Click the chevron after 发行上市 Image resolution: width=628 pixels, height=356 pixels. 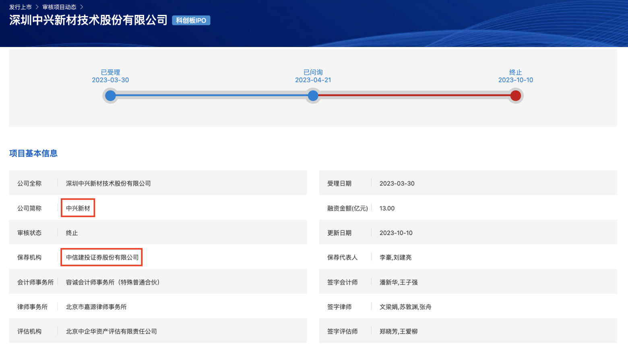(x=37, y=7)
